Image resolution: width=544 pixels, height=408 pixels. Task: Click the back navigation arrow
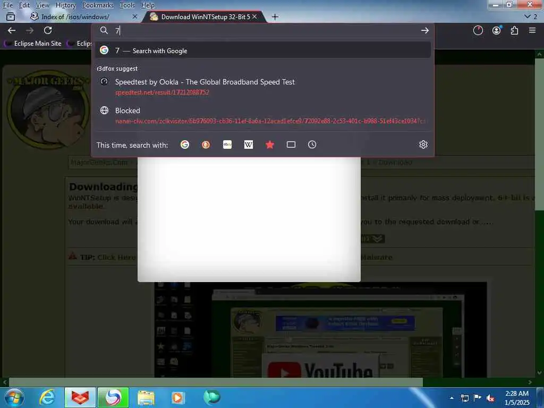pos(12,30)
